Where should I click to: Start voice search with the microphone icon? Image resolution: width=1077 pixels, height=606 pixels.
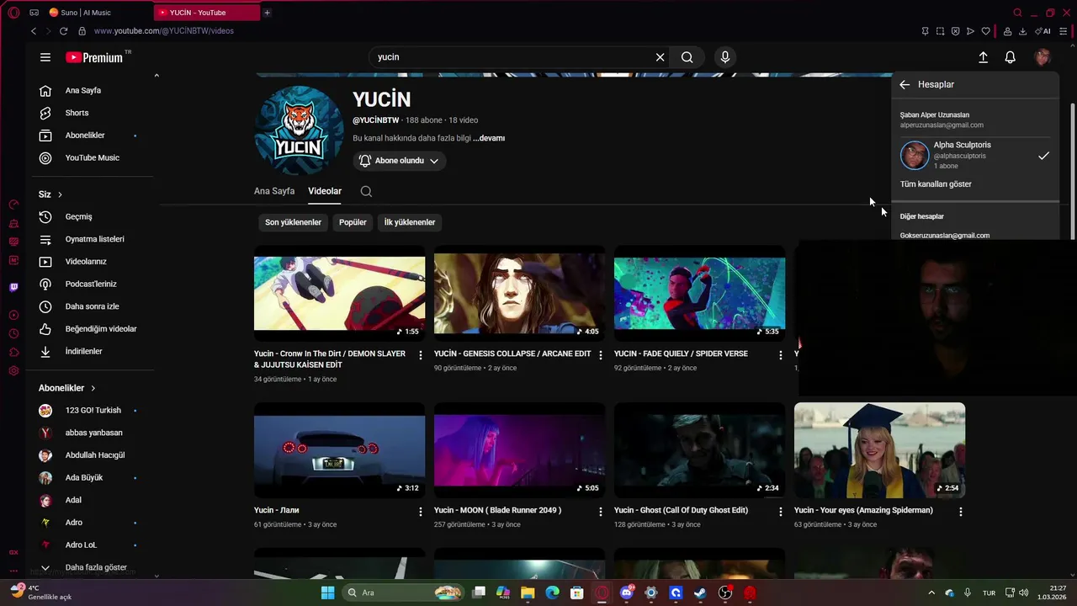point(725,57)
